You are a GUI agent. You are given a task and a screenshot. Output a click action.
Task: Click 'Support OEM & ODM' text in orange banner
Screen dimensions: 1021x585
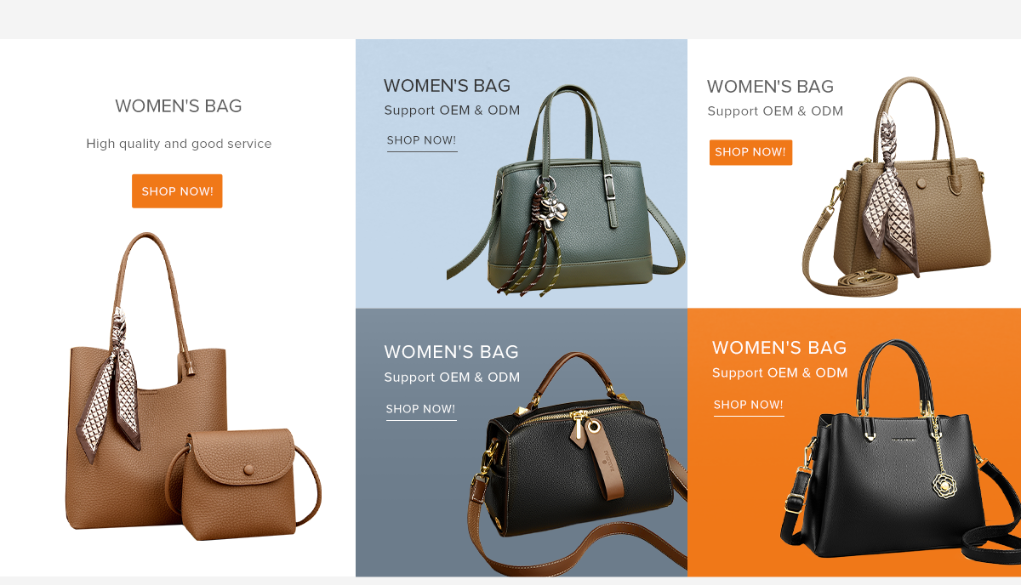[780, 373]
